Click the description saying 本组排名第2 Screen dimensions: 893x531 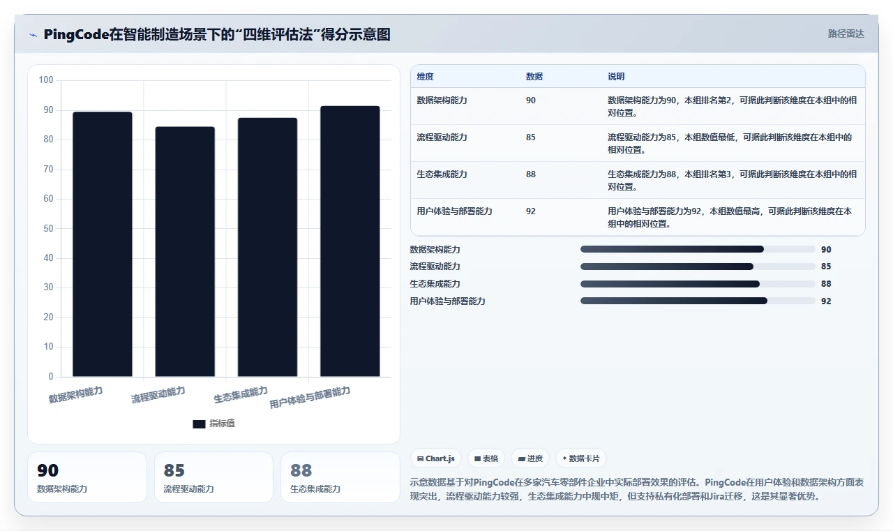click(x=733, y=106)
